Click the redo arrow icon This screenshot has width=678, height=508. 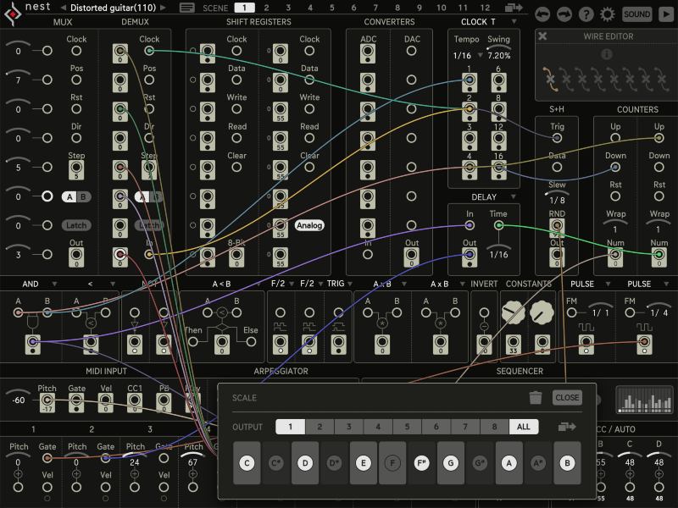click(x=563, y=14)
